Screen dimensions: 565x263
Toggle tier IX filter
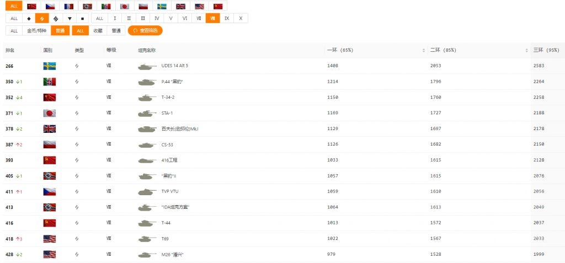(x=227, y=18)
